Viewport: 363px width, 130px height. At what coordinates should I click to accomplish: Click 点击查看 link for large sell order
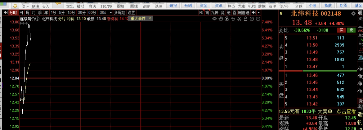click(x=346, y=111)
